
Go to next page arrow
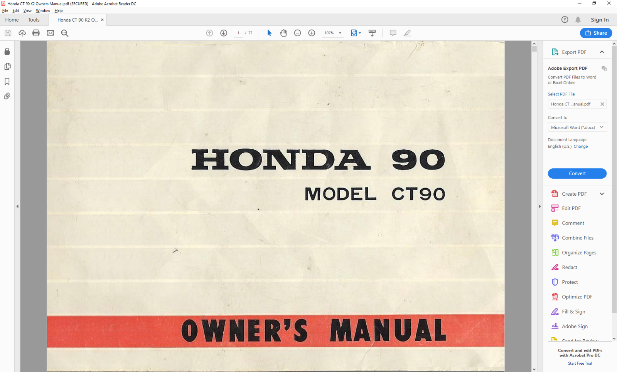click(x=224, y=33)
